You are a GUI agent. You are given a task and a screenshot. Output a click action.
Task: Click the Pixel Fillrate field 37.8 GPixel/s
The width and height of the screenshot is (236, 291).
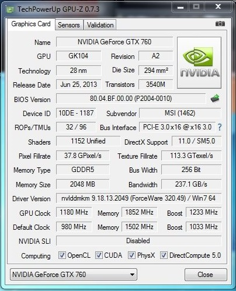point(83,156)
